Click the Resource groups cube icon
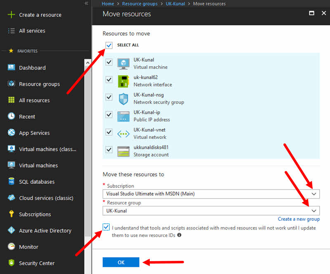Screen dimensions: 330x274 tap(11, 84)
